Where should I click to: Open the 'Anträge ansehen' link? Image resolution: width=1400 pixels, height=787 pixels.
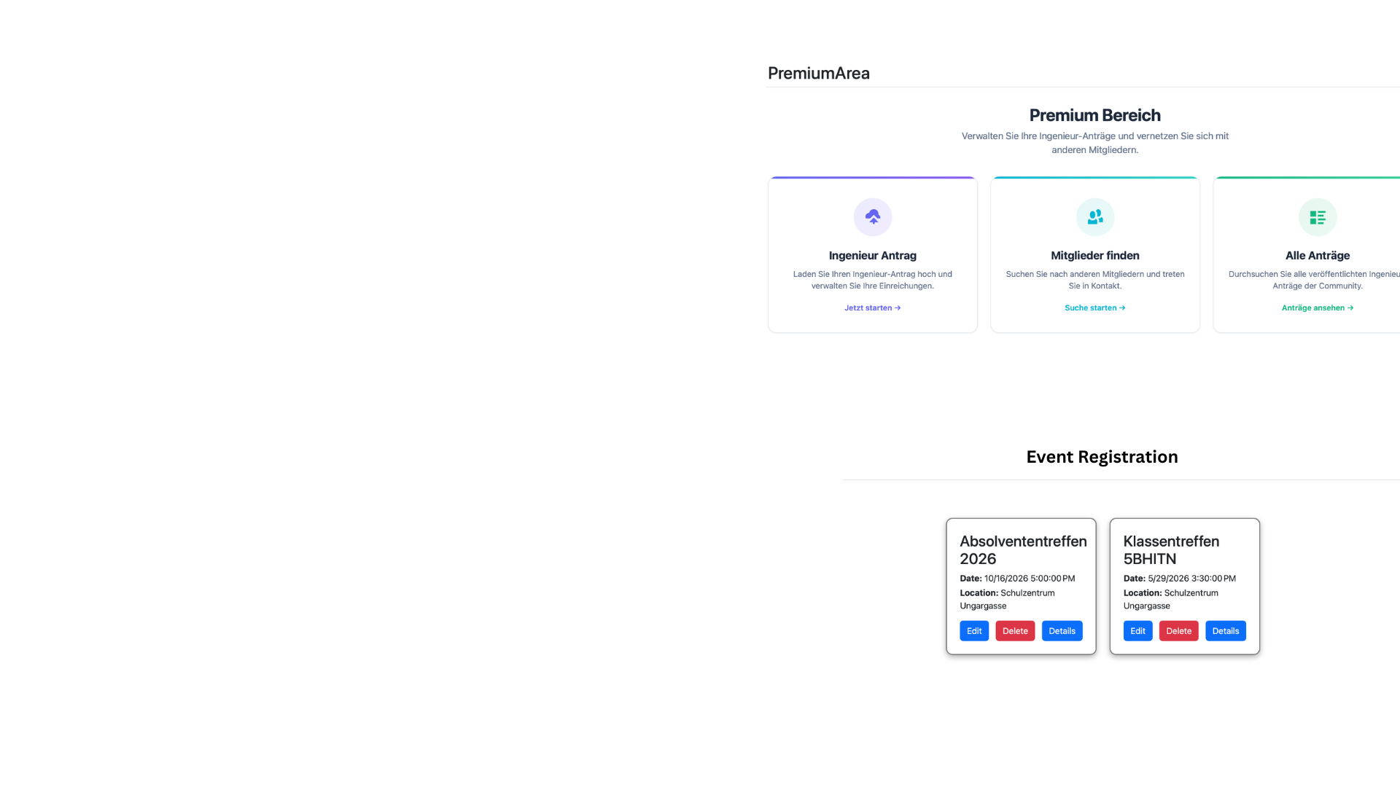tap(1317, 308)
